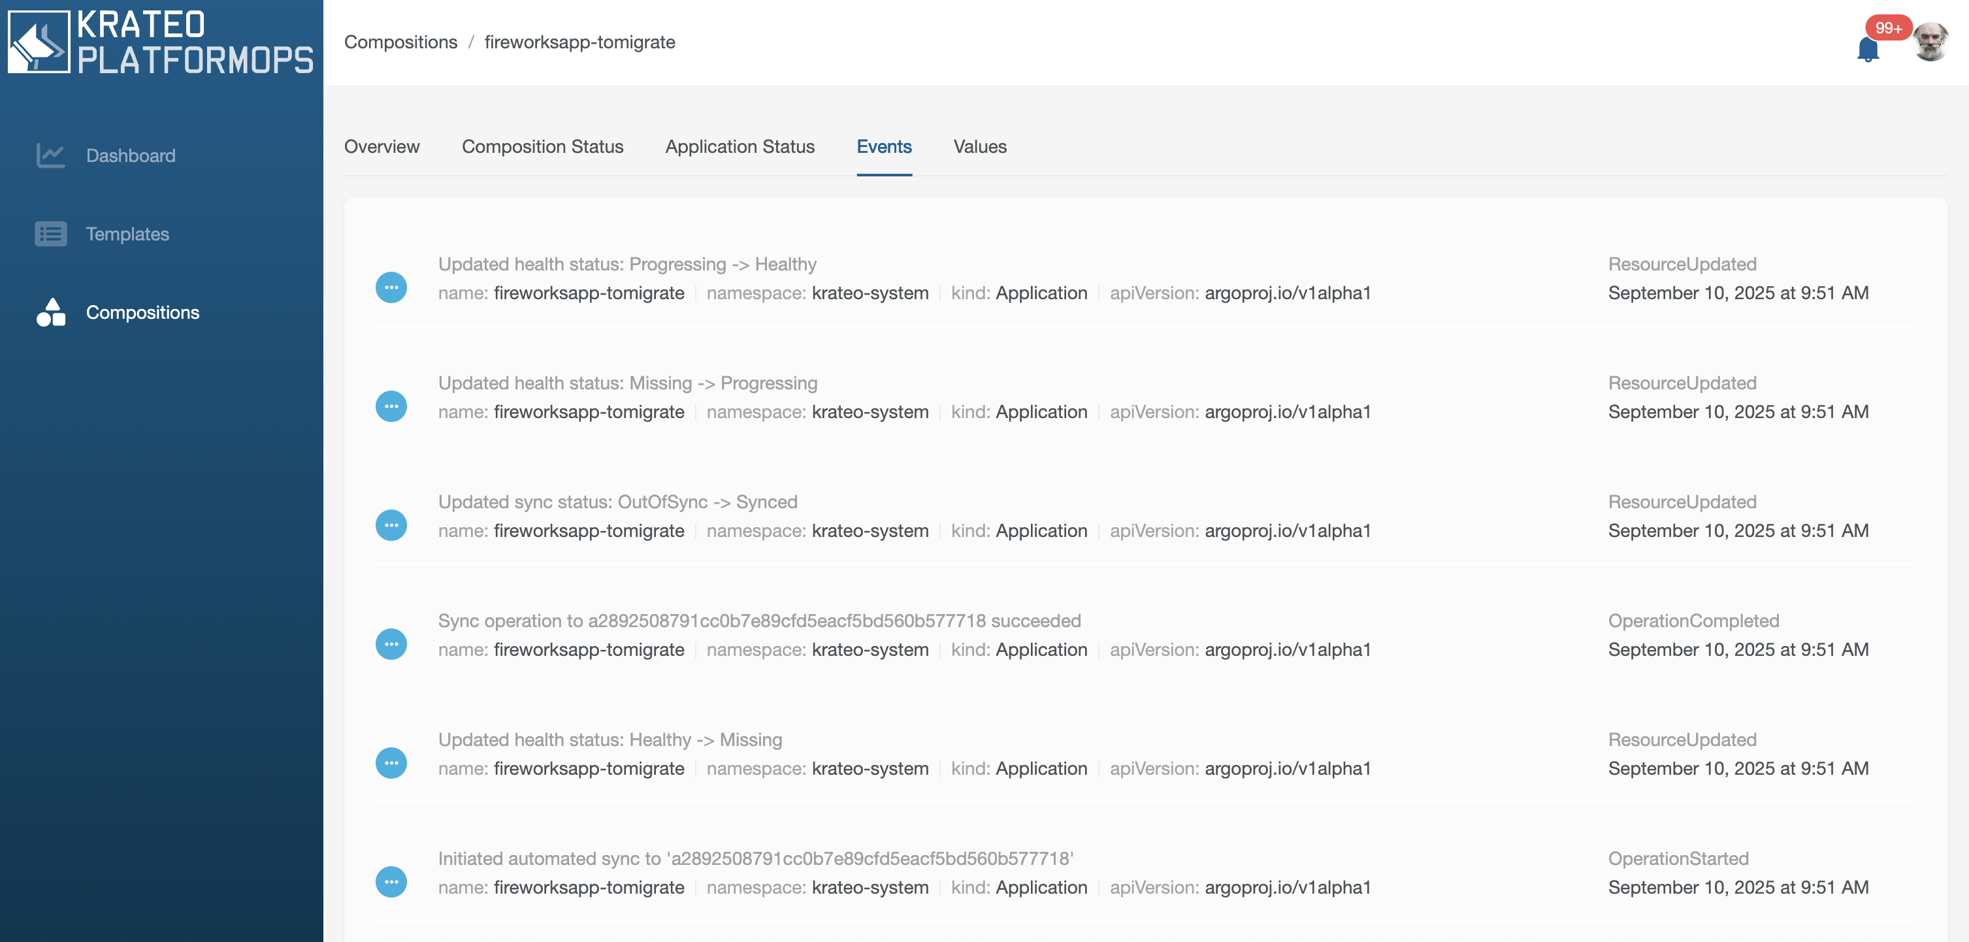Screen dimensions: 1969x942
Task: Click the Templates list icon in sidebar
Action: (50, 234)
